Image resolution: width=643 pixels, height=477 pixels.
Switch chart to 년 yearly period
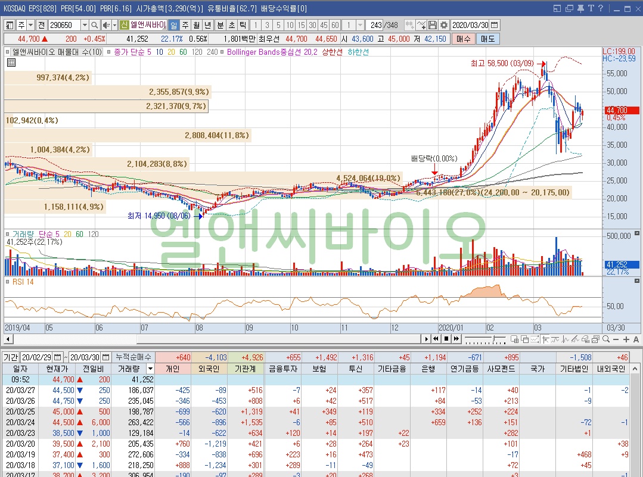pos(207,26)
